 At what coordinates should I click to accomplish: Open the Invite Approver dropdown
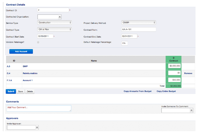coord(23,127)
